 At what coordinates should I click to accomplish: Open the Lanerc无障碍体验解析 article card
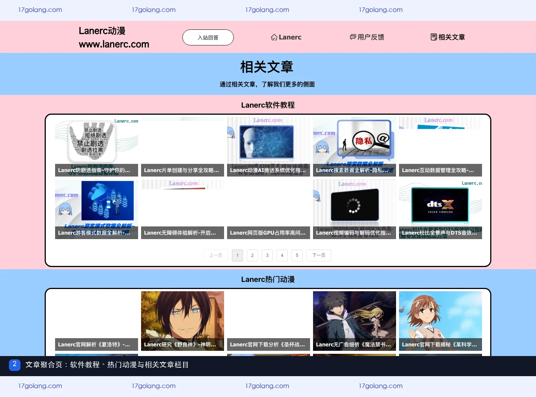tap(182, 209)
